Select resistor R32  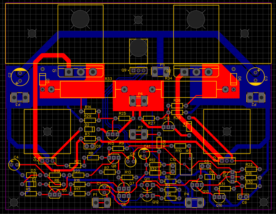coord(155,173)
